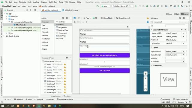Zoom in the design surface with the plus button
The width and height of the screenshot is (192, 108).
[x=145, y=78]
